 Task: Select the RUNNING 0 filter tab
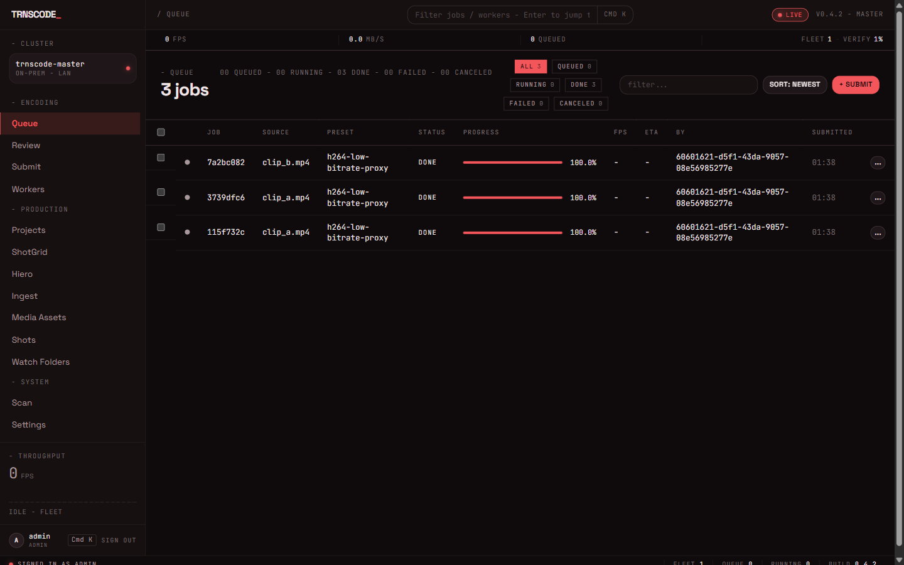[x=535, y=85]
